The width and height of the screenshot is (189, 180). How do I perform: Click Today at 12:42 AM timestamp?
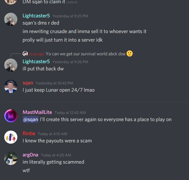[x=70, y=113]
